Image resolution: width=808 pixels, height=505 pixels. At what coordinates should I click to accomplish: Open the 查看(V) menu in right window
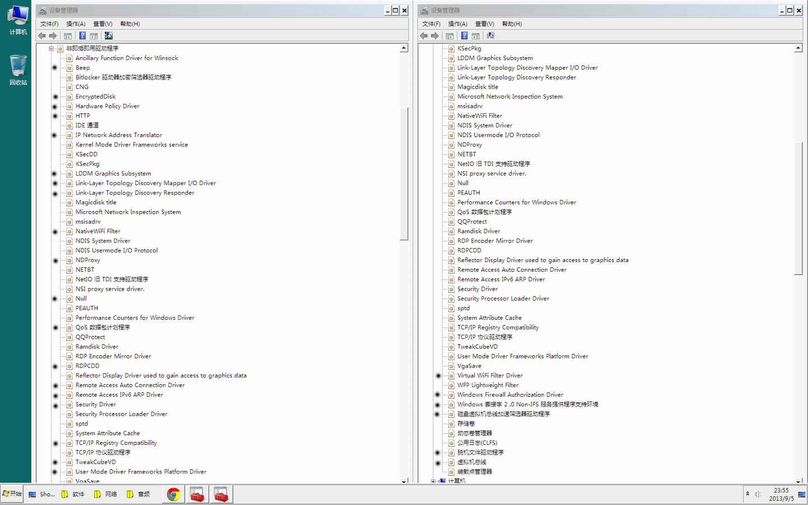(485, 24)
